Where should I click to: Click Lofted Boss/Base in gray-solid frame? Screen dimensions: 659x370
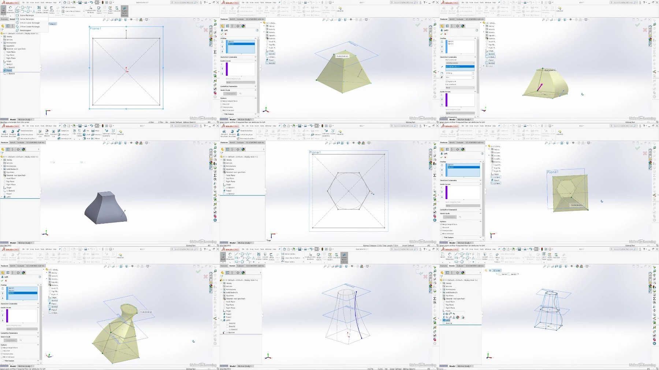25,135
